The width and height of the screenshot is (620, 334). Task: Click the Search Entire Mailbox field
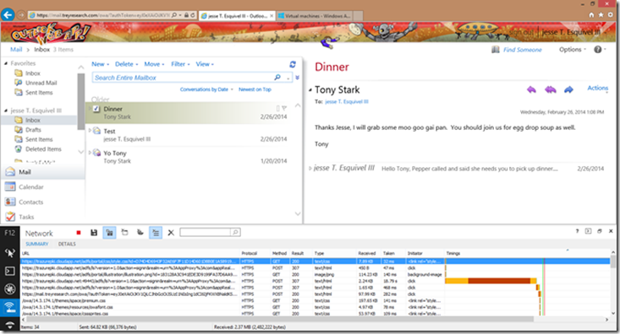coord(184,78)
